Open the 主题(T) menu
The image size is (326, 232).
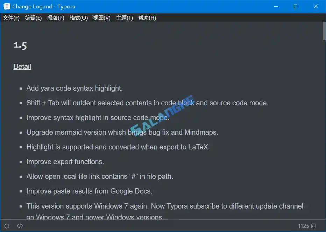[124, 17]
